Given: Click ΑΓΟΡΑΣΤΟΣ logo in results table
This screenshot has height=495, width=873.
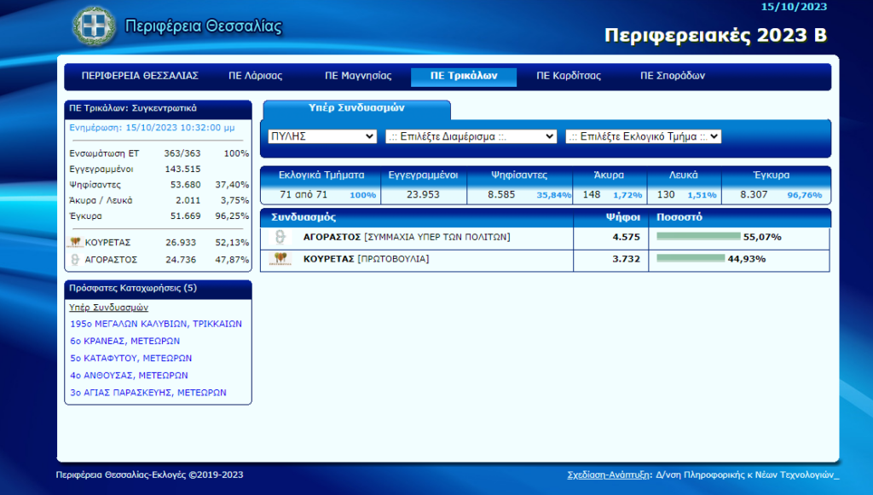Looking at the screenshot, I should click(280, 237).
